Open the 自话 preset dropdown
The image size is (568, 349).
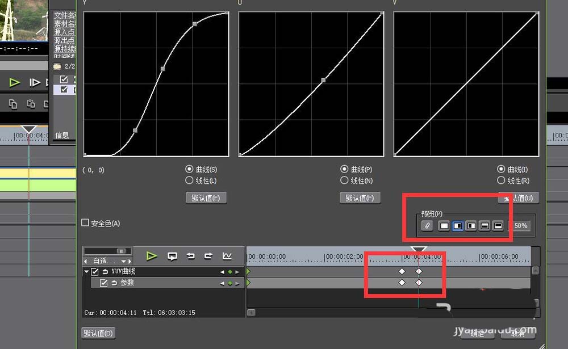(123, 260)
